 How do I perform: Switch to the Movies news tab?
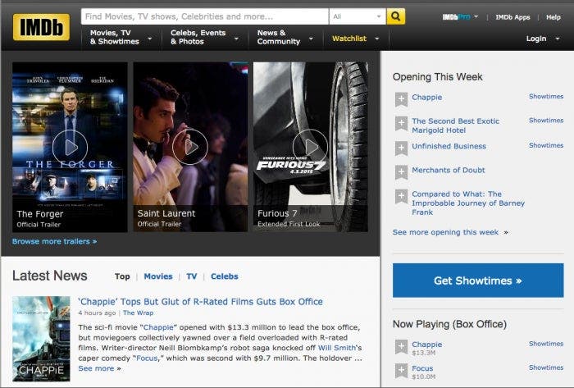158,276
